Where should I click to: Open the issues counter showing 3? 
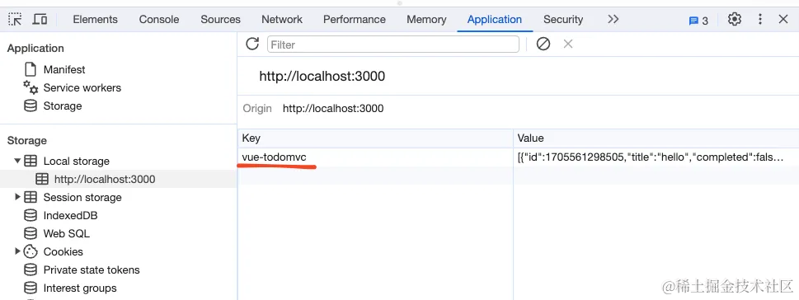point(698,21)
